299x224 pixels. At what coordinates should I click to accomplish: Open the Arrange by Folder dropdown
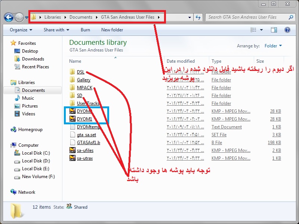(273, 46)
